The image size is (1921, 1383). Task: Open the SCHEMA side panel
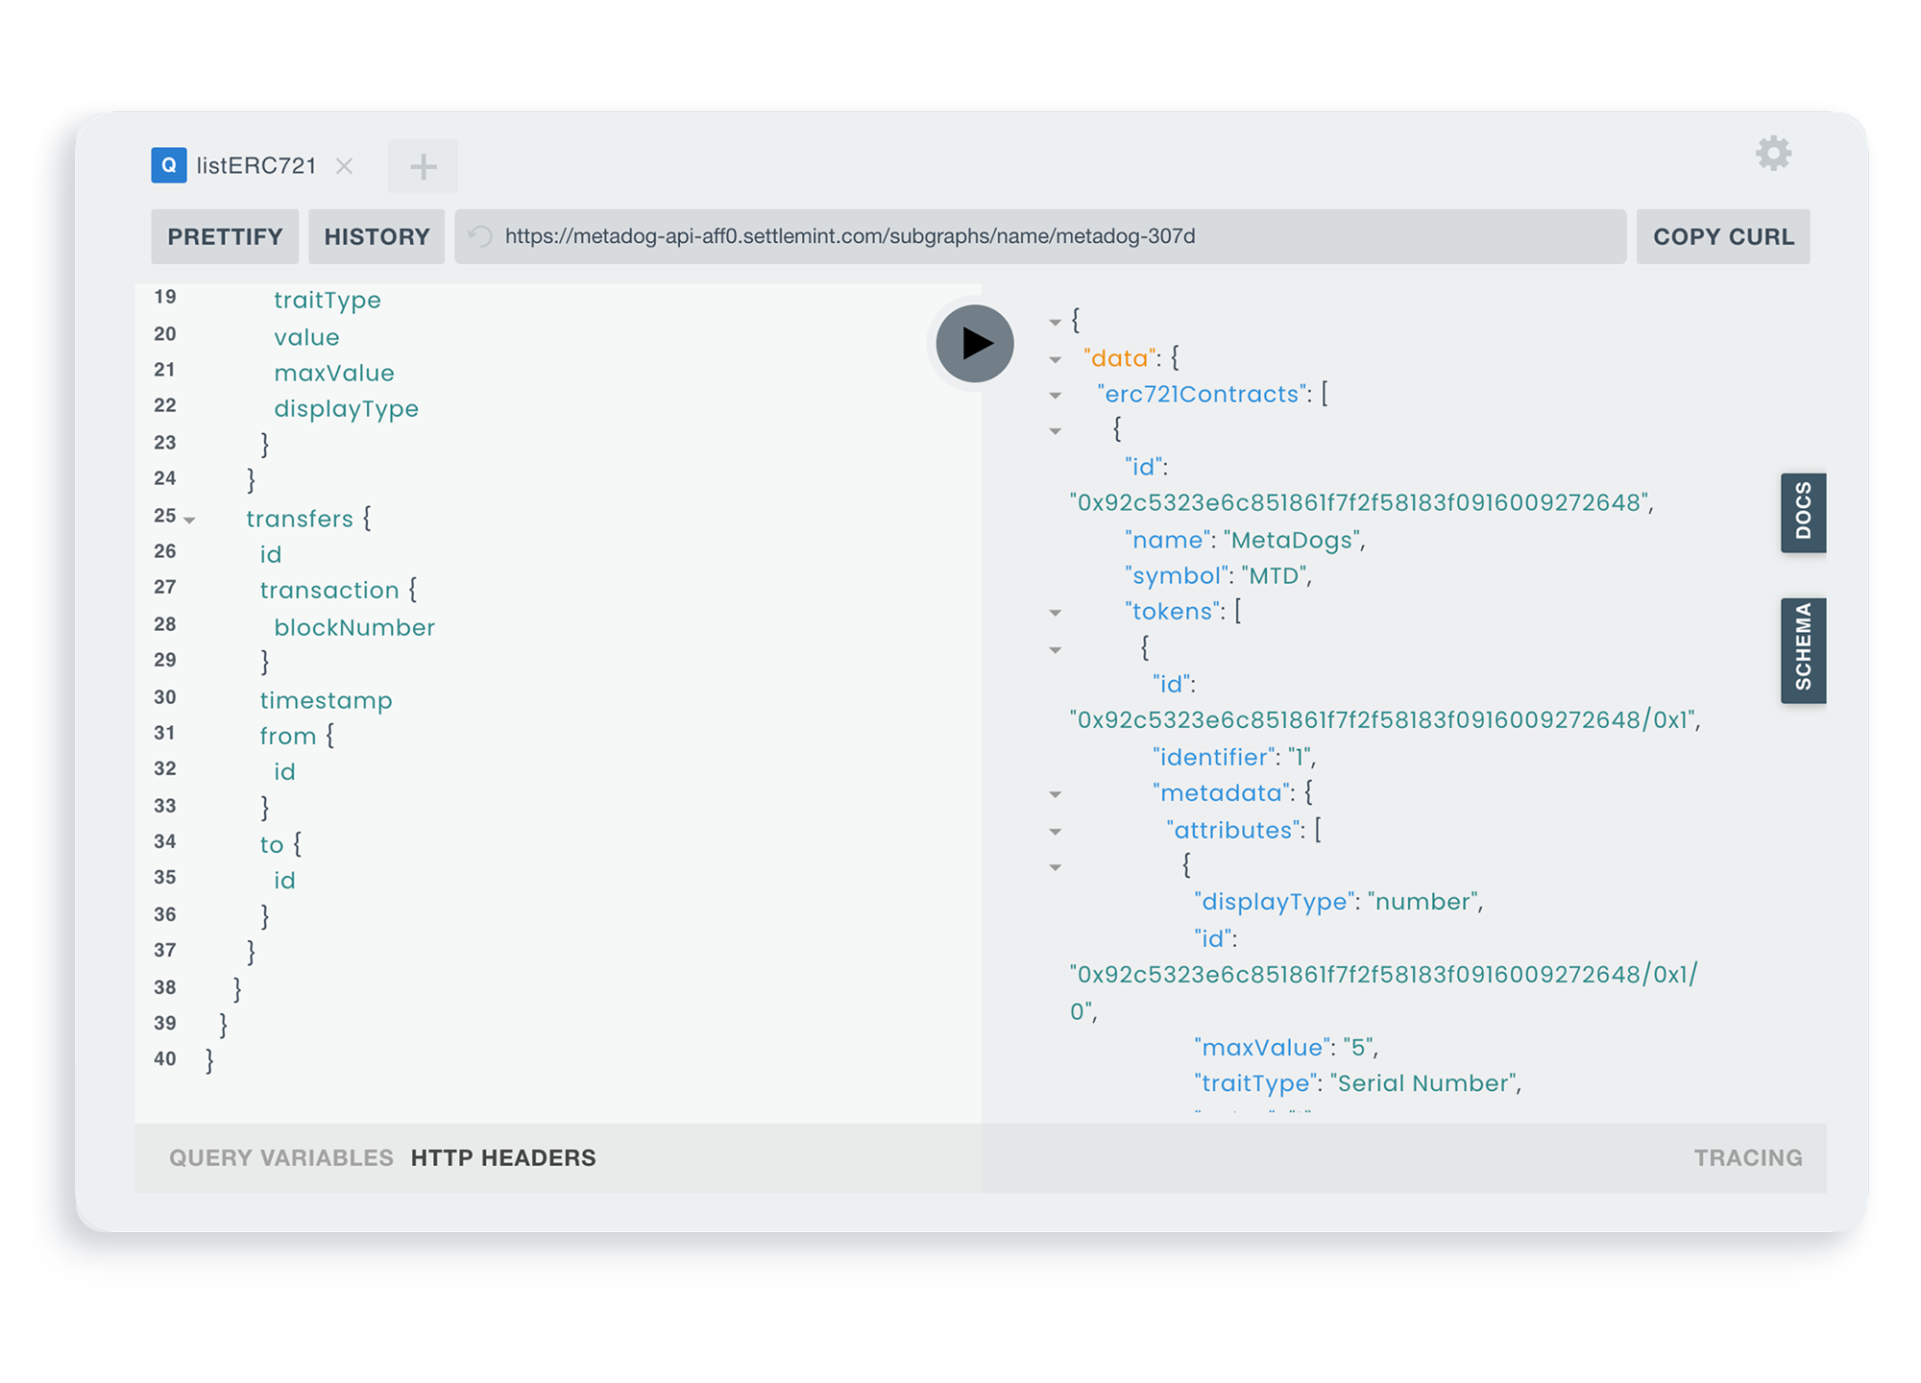coord(1803,650)
